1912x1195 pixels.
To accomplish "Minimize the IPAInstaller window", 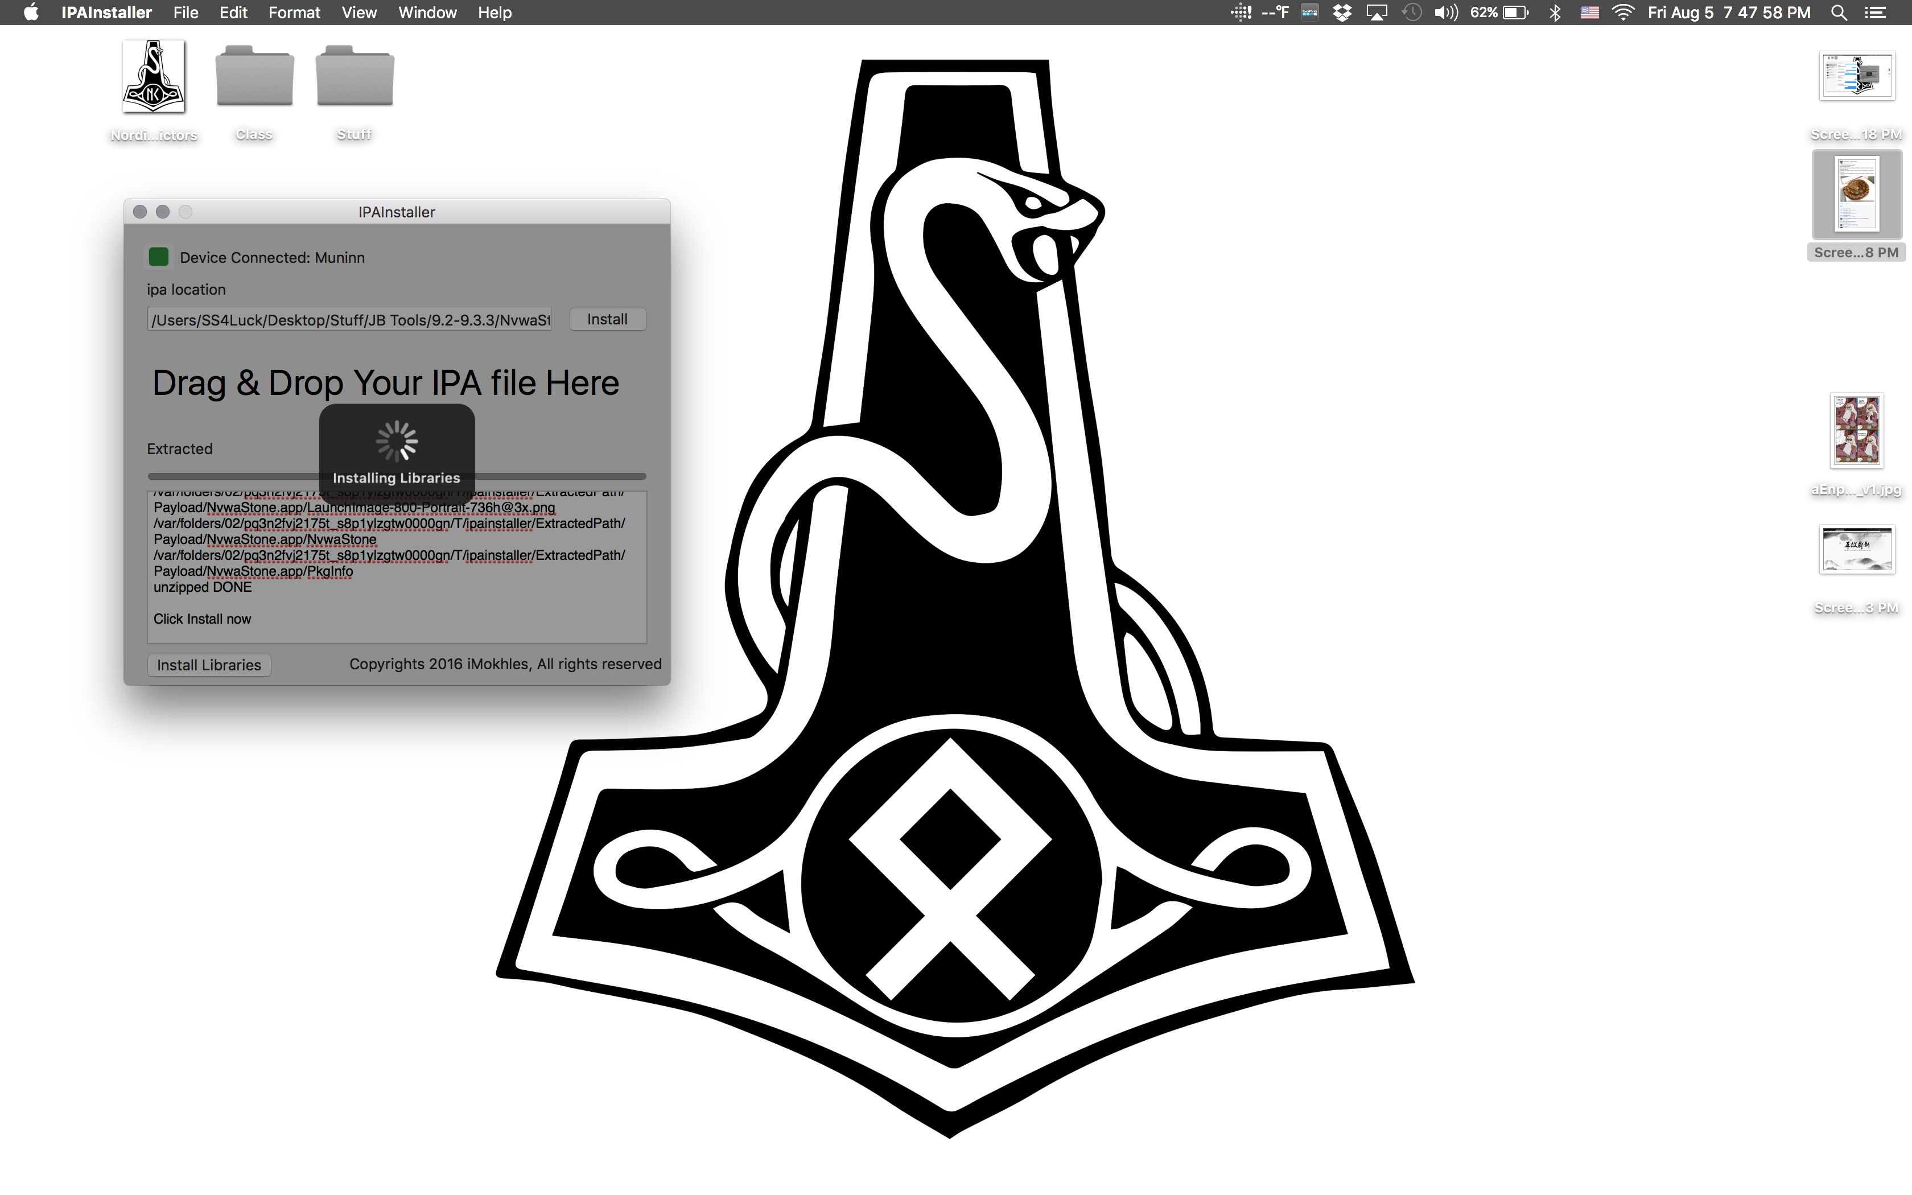I will click(x=163, y=212).
